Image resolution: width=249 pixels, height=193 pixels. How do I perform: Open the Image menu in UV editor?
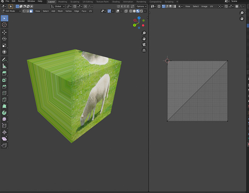tap(204, 6)
